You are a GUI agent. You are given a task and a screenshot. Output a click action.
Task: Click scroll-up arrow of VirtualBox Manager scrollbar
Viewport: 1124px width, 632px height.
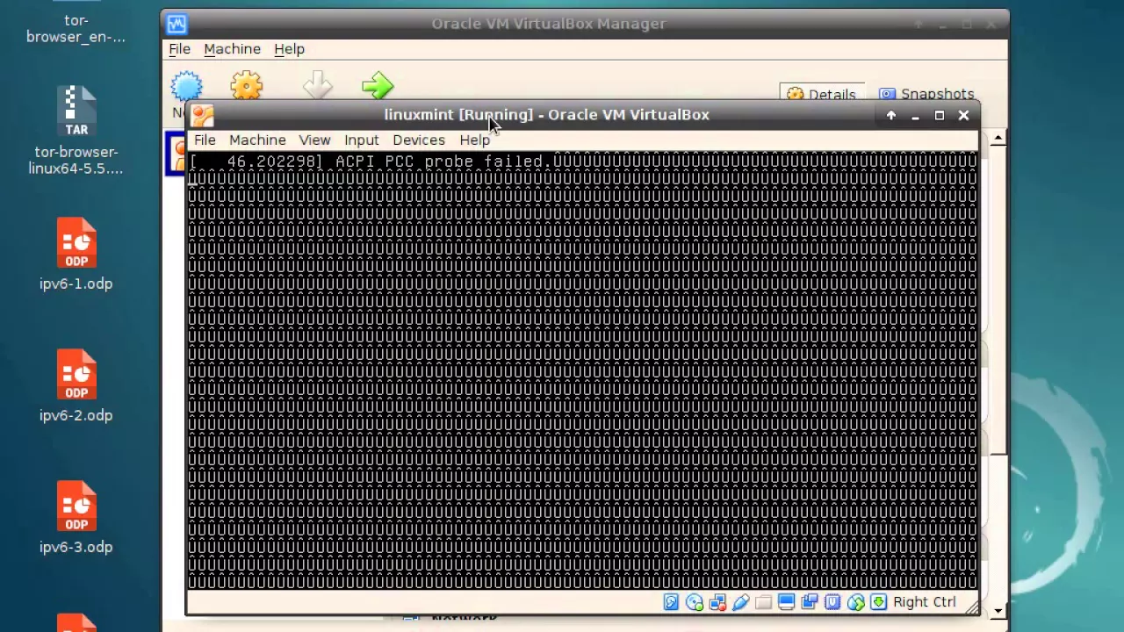point(998,139)
